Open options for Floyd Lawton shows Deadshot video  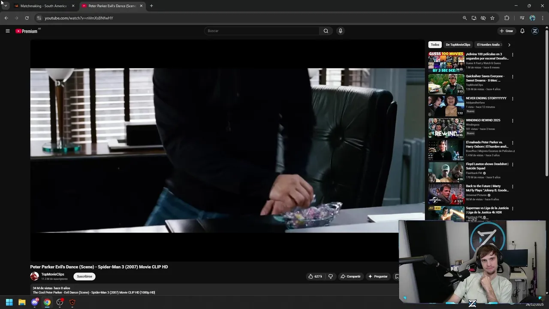(513, 165)
